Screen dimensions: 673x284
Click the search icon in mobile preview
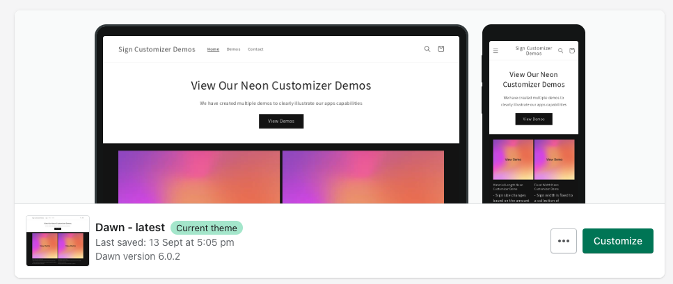click(x=560, y=51)
